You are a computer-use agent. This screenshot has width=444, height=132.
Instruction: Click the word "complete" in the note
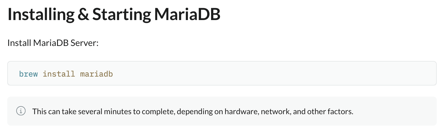point(158,112)
